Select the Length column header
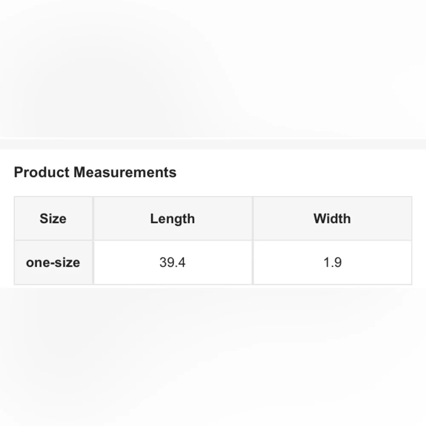The image size is (426, 426). 173,219
